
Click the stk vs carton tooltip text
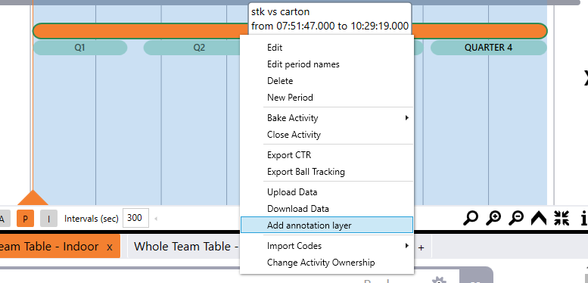click(330, 19)
